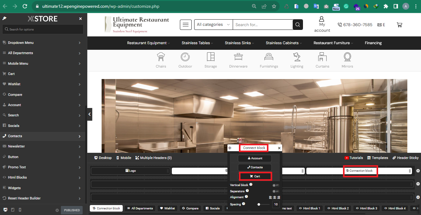Set alignment to left in Connect block
Viewport: 421px width, 215px height.
point(271,197)
